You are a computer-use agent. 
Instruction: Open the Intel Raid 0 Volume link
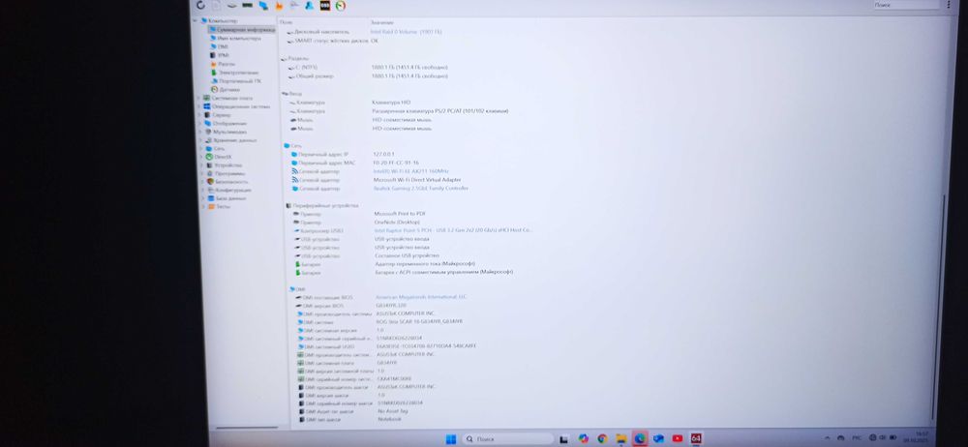pyautogui.click(x=406, y=32)
